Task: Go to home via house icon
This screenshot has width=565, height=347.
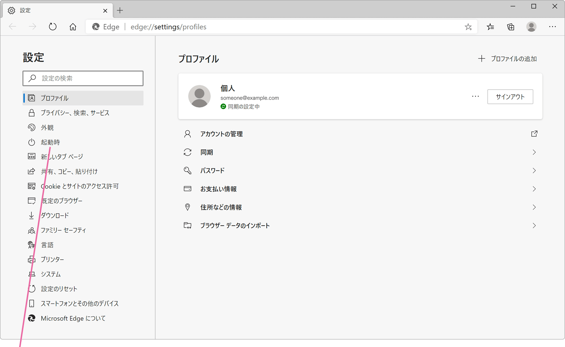Action: pyautogui.click(x=73, y=27)
